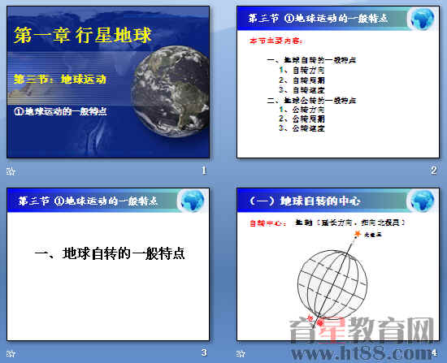The height and width of the screenshot is (363, 447).
Task: Click the www.ht88.com watermark link
Action: (x=362, y=353)
